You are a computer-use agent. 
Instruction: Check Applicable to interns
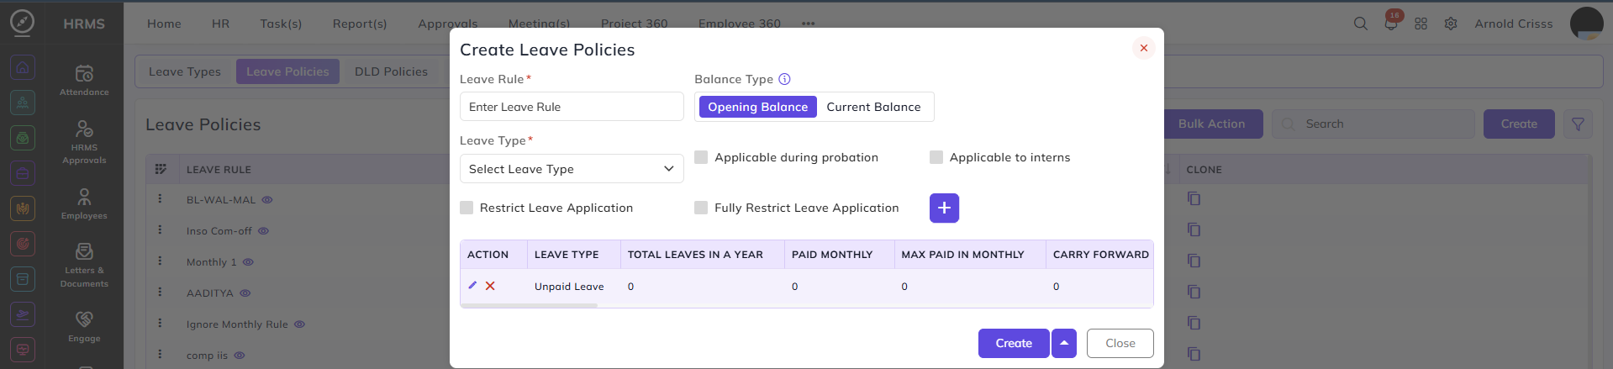point(936,157)
